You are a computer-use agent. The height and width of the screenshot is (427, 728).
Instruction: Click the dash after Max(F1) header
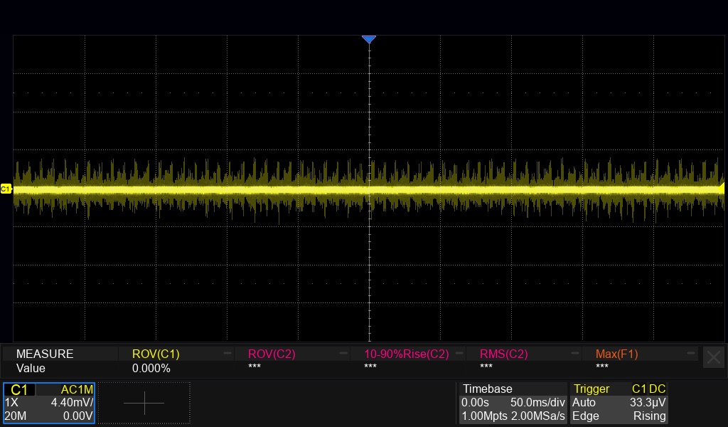click(x=691, y=353)
